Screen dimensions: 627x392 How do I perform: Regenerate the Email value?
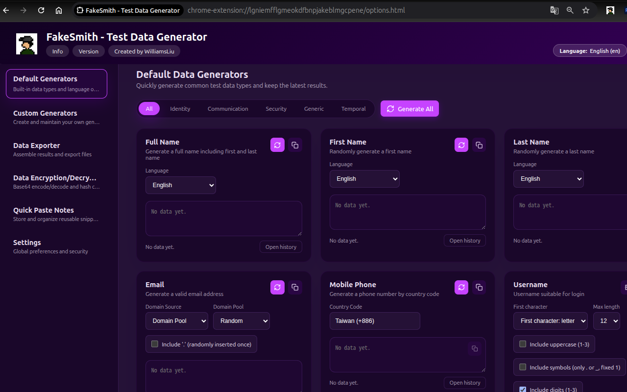tap(277, 287)
